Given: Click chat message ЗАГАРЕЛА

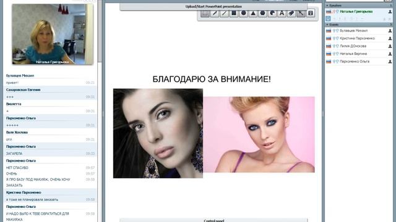Looking at the screenshot, I should pyautogui.click(x=14, y=154).
